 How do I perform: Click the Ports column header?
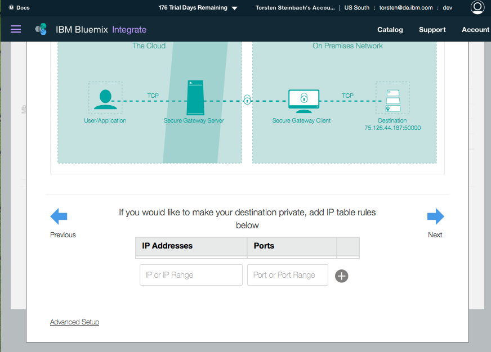pos(292,246)
